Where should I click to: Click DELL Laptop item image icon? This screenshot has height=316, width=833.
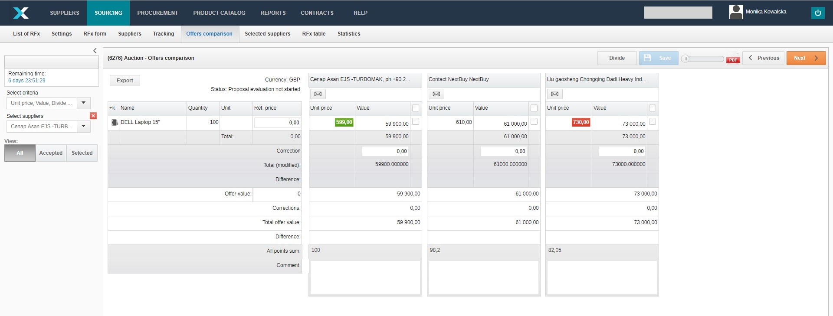(115, 123)
